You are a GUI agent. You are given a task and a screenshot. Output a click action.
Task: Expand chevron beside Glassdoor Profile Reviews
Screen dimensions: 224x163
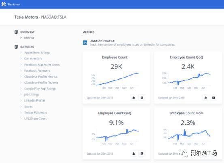click(21, 83)
